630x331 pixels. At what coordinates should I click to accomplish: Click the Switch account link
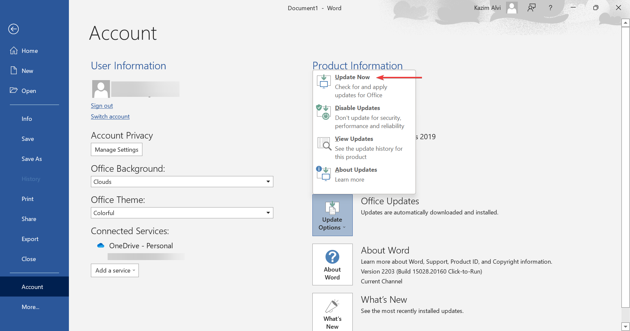pyautogui.click(x=110, y=117)
